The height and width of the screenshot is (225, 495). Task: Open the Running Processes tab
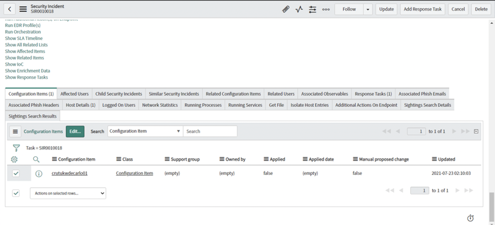pos(203,105)
